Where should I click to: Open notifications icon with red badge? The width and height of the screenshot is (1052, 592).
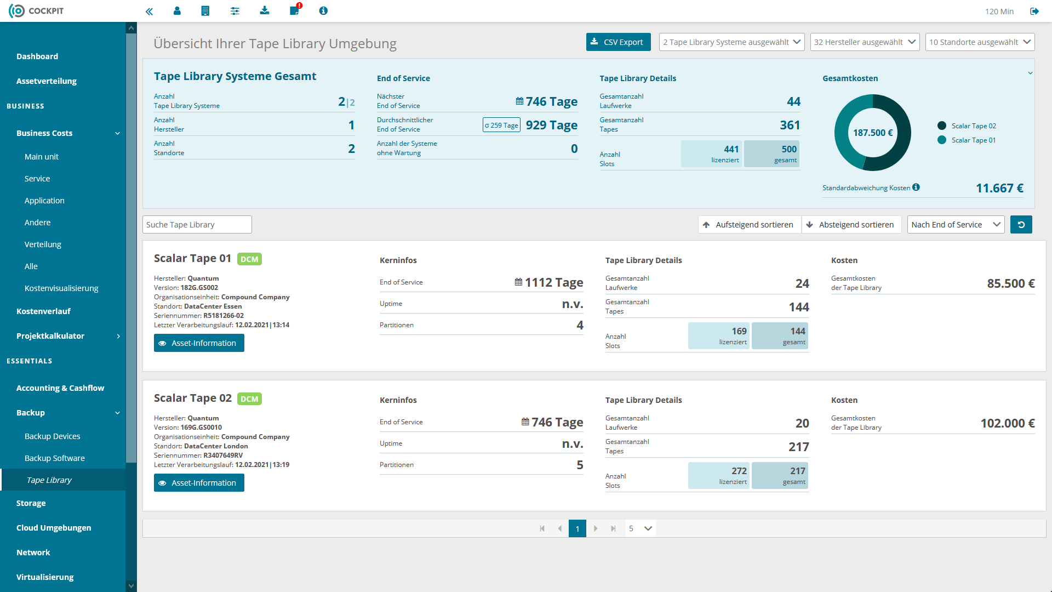[x=295, y=10]
